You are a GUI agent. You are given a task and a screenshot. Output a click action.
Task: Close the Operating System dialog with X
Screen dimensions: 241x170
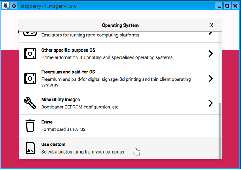click(212, 25)
